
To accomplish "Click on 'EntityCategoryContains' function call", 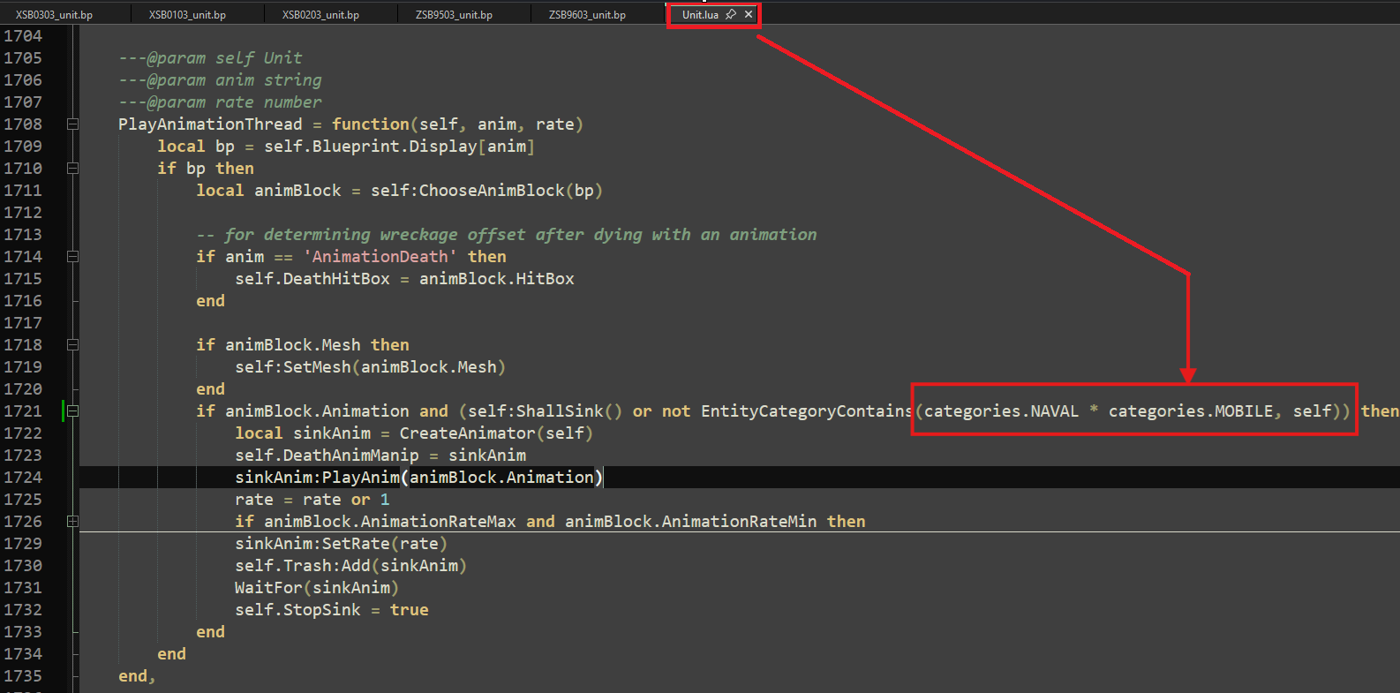I will (807, 411).
